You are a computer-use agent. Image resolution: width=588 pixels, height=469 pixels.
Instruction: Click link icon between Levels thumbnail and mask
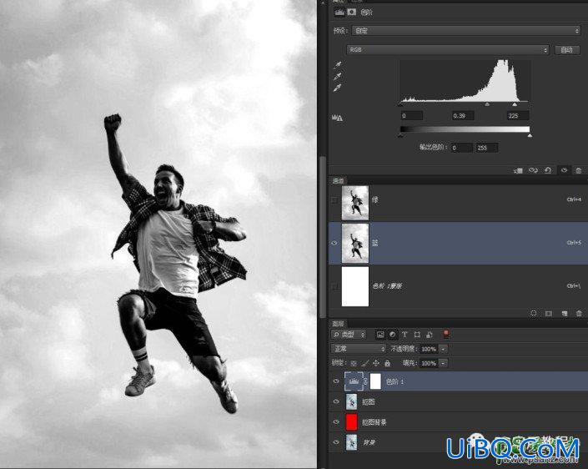click(x=365, y=381)
